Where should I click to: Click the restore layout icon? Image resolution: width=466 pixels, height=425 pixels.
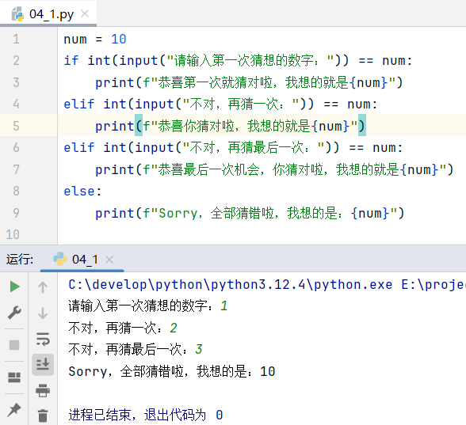[14, 378]
